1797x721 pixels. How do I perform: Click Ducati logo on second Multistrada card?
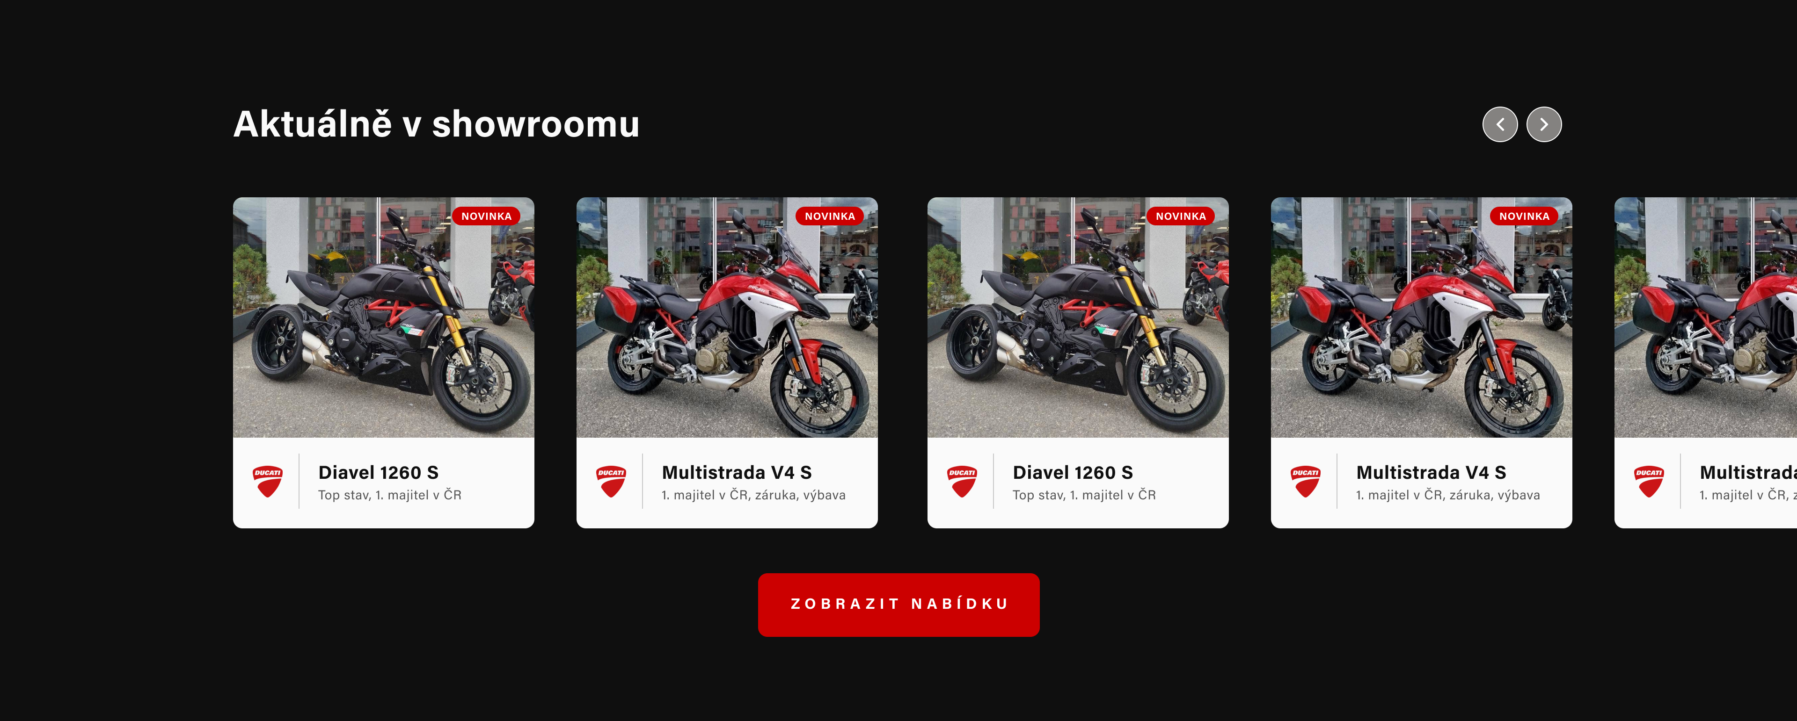tap(1305, 481)
